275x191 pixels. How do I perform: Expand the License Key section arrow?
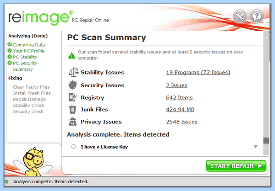256,147
